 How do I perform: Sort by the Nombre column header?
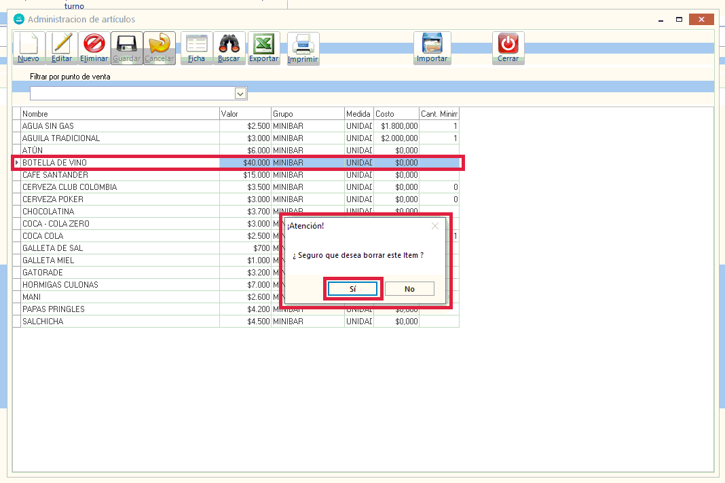[119, 114]
